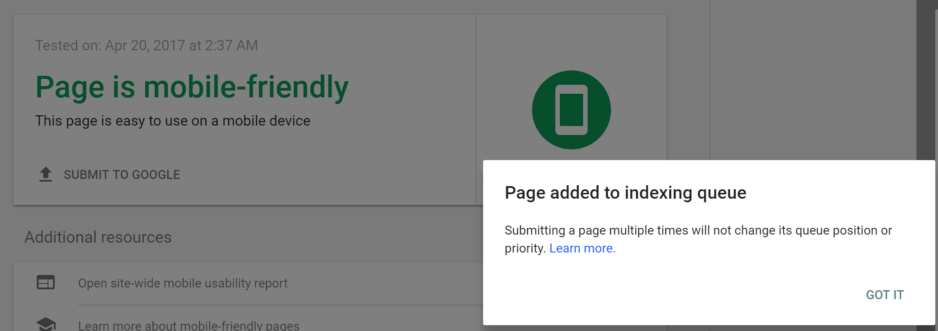The width and height of the screenshot is (938, 331).
Task: Click the 'Tested on' timestamp text
Action: 146,45
